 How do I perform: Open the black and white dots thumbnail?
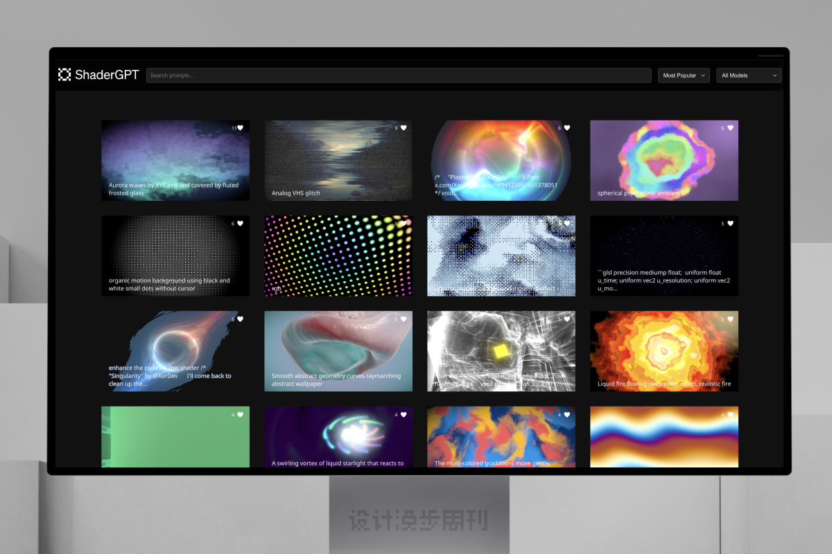click(x=175, y=256)
